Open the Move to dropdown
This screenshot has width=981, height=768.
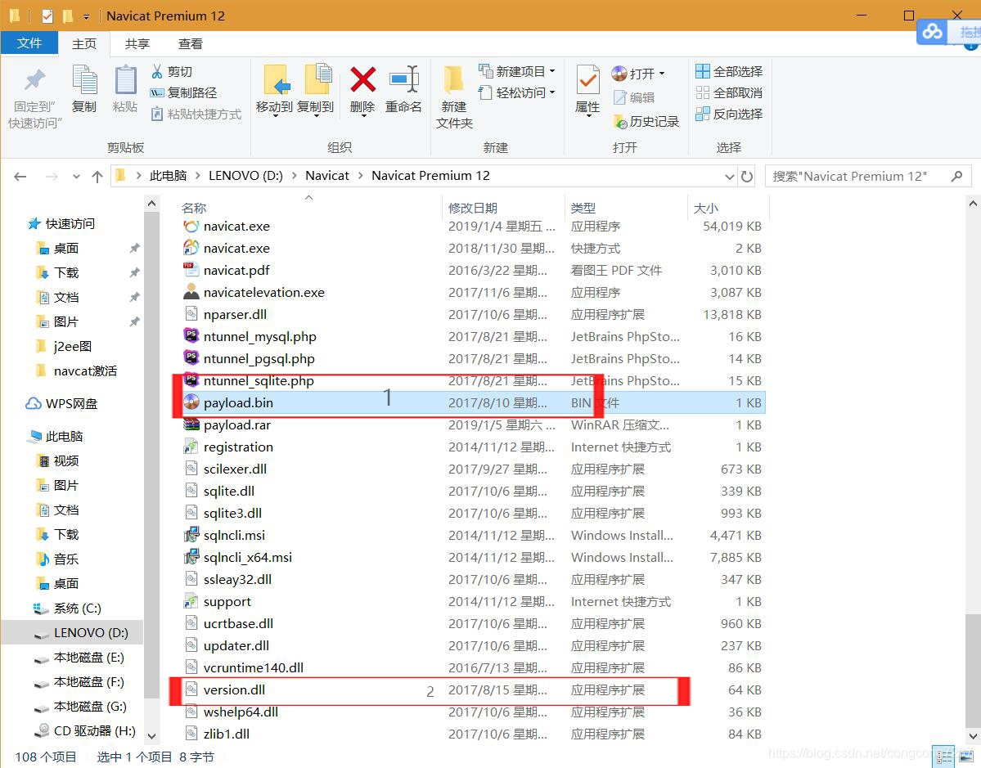275,115
